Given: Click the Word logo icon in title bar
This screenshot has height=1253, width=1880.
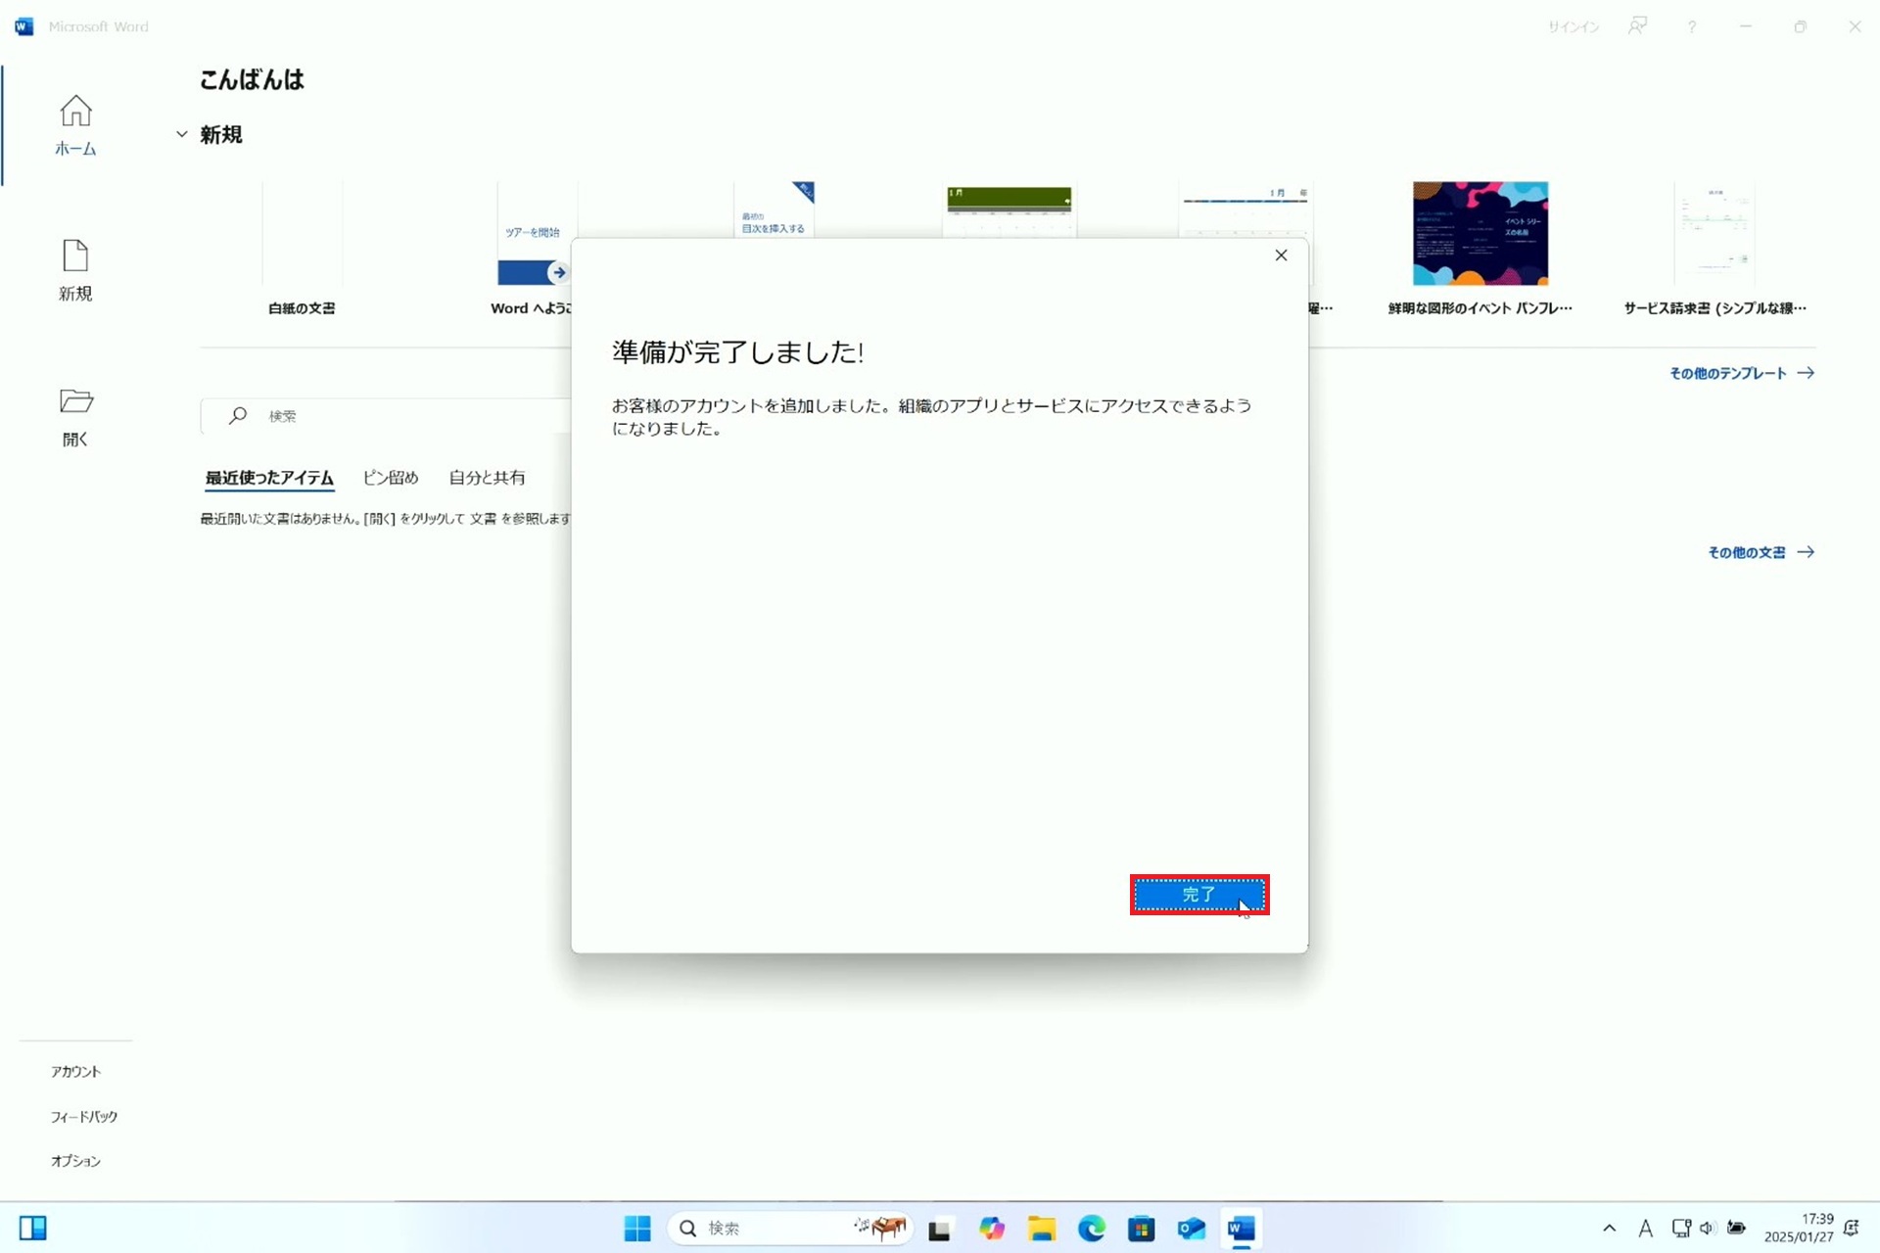Looking at the screenshot, I should (x=24, y=26).
